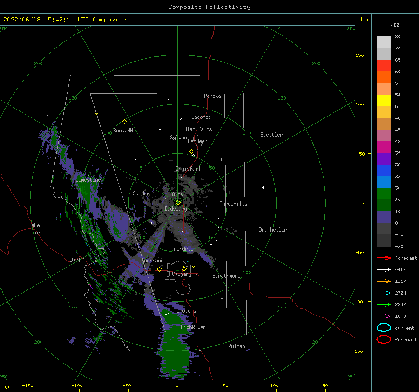Screen dimensions: 419x392
Task: Click the Lacombe town label
Action: click(201, 117)
